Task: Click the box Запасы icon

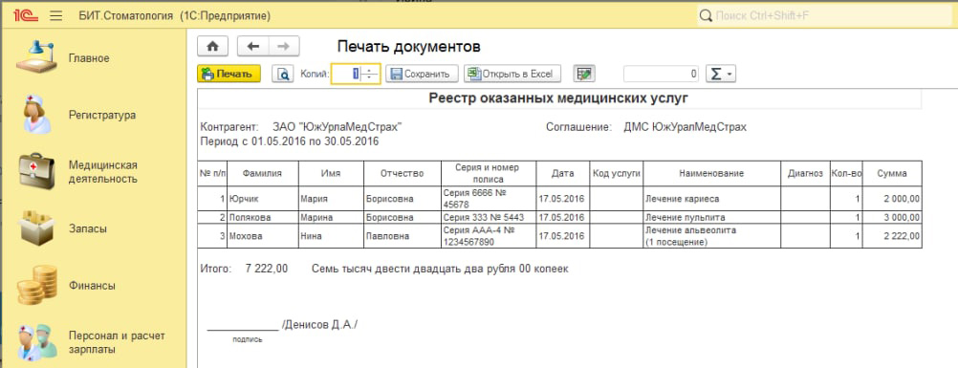Action: pos(37,228)
